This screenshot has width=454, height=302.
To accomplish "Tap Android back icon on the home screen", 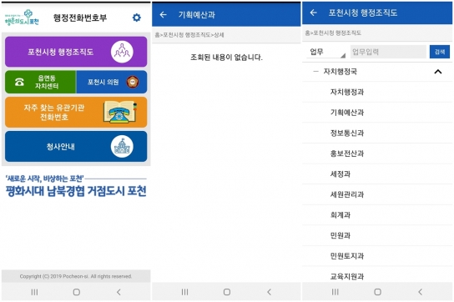I will point(119,292).
